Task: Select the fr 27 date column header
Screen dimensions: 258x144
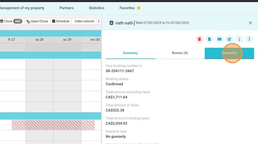Action: (12, 40)
